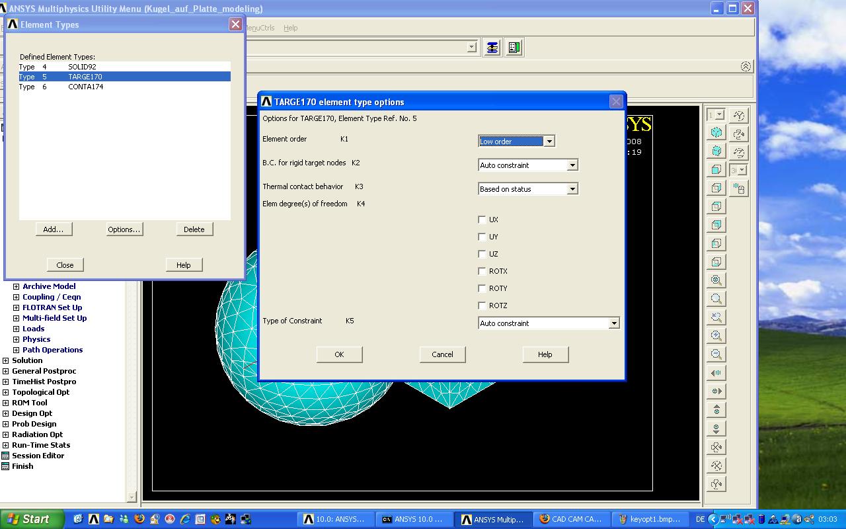Click the pan model down icon

pyautogui.click(x=716, y=428)
